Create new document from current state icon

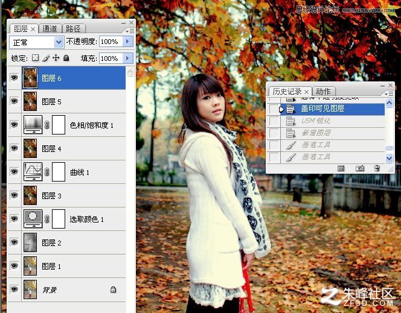tap(341, 168)
